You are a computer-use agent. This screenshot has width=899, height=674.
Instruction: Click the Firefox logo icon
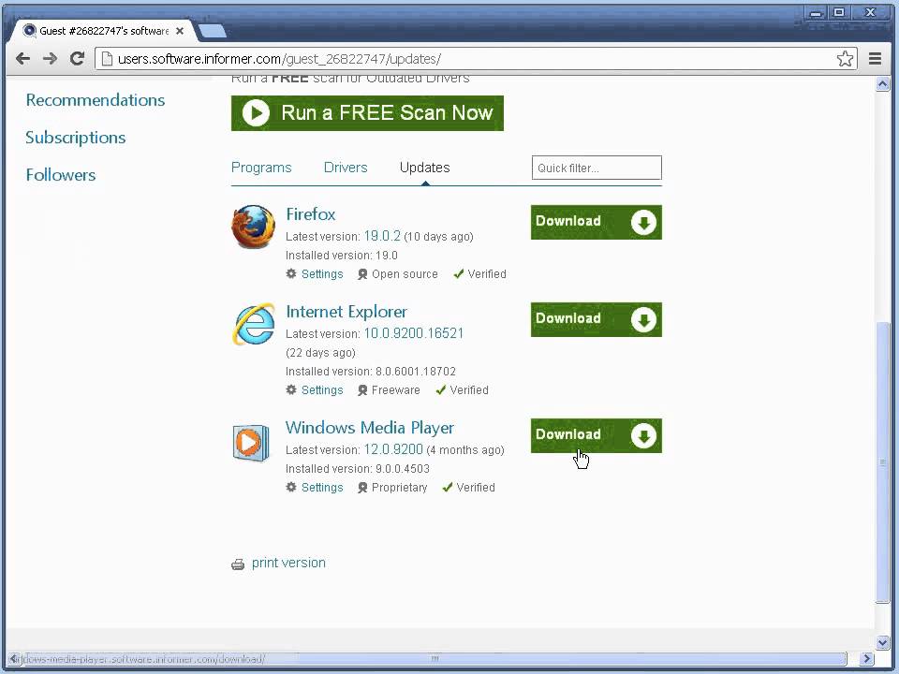[x=254, y=227]
